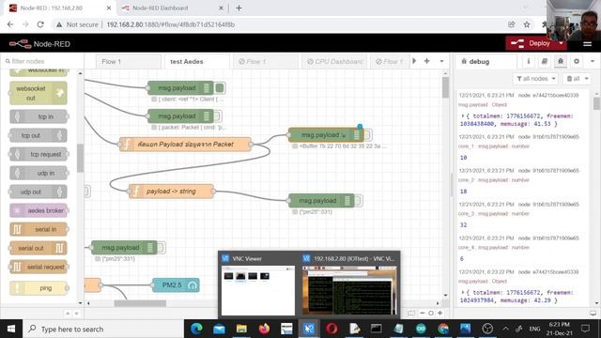Viewport: 601px width, 338px height.
Task: Open the configuration nodes gear icon
Action: coord(576,61)
